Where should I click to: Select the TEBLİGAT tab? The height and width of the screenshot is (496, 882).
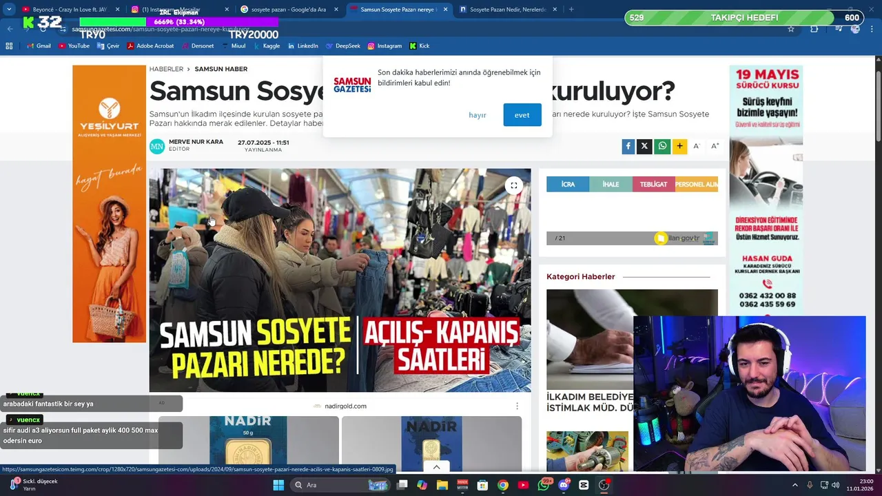(x=654, y=184)
